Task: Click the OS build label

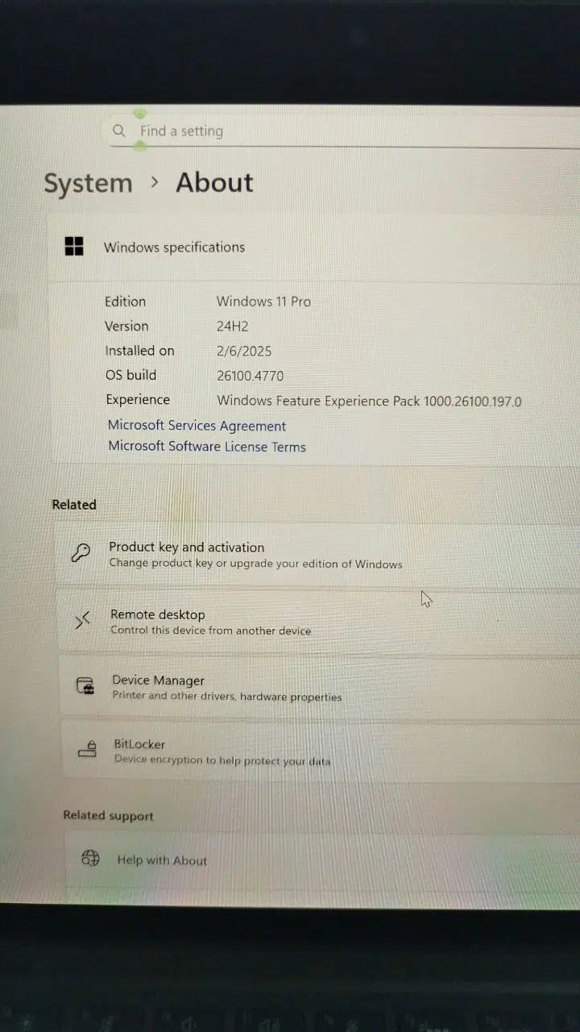Action: coord(130,375)
